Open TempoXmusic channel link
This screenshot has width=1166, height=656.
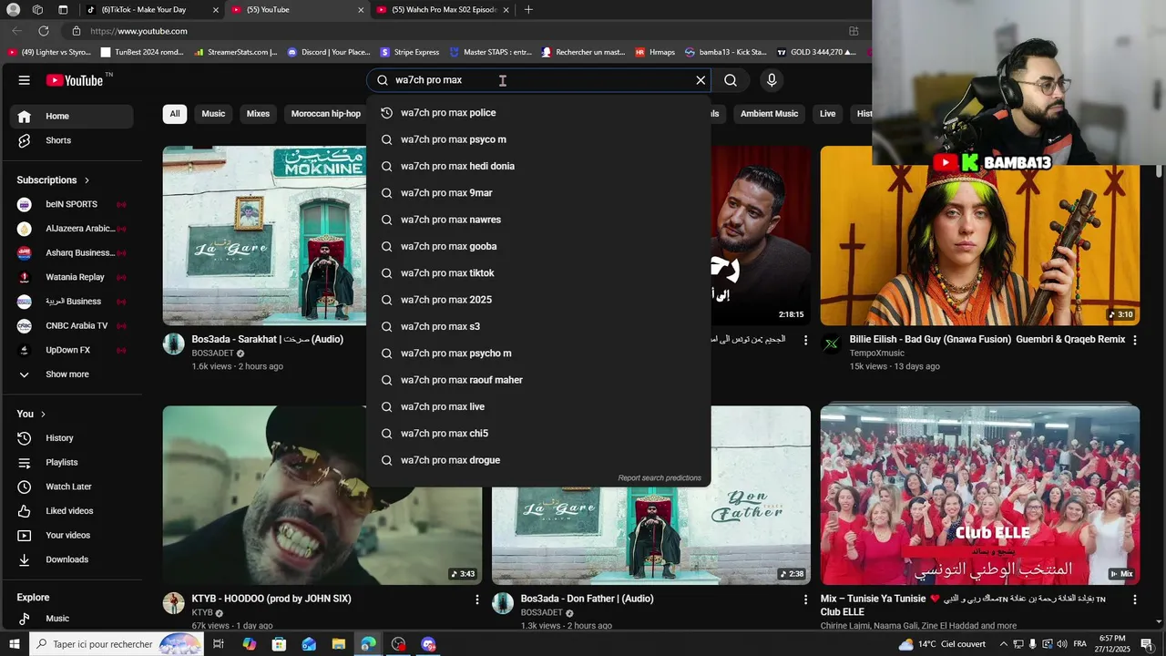click(877, 354)
